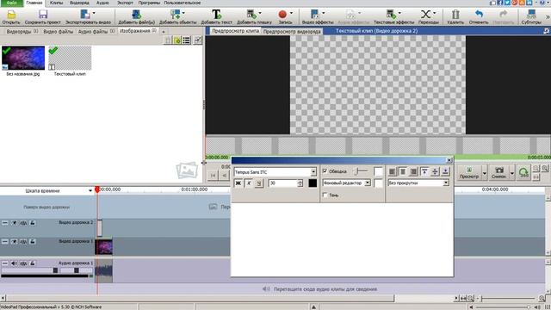Image resolution: width=551 pixels, height=310 pixels.
Task: Expand Экспортировать видео dropdown arrow
Action: click(x=94, y=13)
